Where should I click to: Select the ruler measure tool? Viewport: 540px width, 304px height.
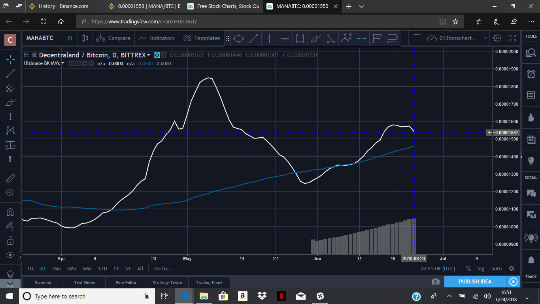click(10, 178)
